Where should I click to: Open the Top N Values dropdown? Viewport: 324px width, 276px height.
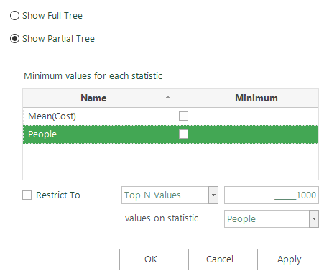pyautogui.click(x=170, y=195)
